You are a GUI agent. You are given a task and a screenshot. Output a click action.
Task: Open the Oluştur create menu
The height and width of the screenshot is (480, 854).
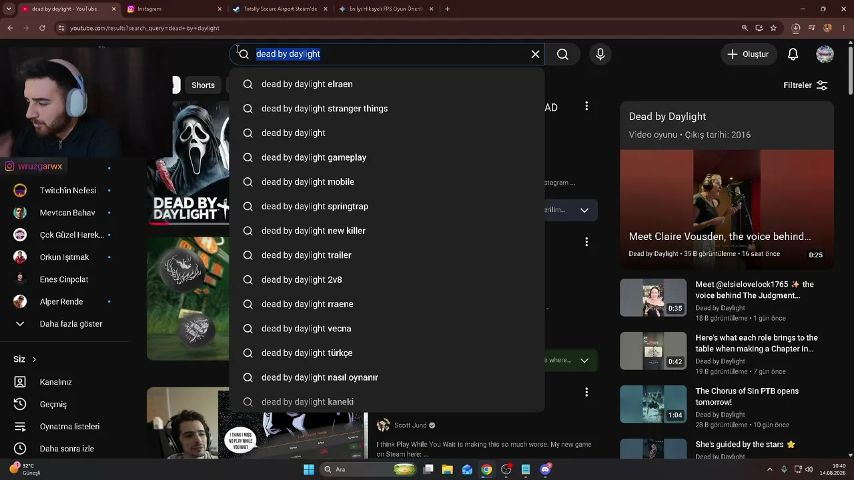[749, 54]
